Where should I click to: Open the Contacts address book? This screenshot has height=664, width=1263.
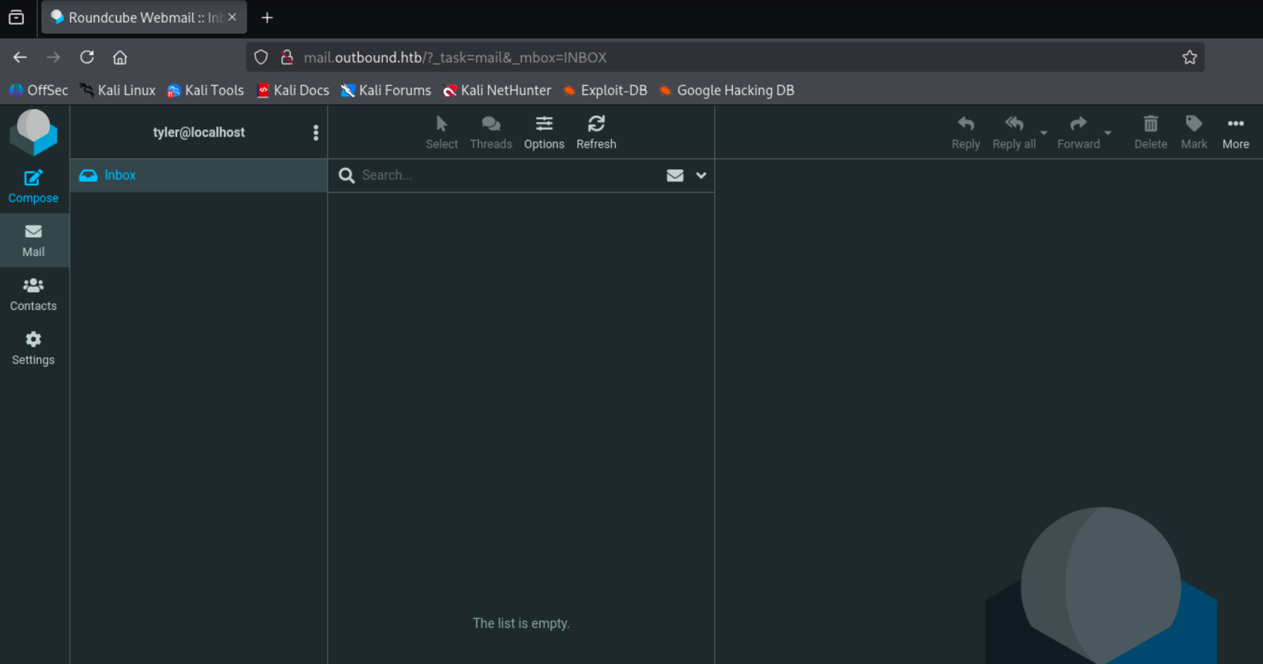point(33,293)
